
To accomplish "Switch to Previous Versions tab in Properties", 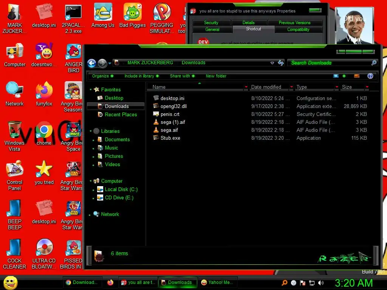I will click(295, 22).
